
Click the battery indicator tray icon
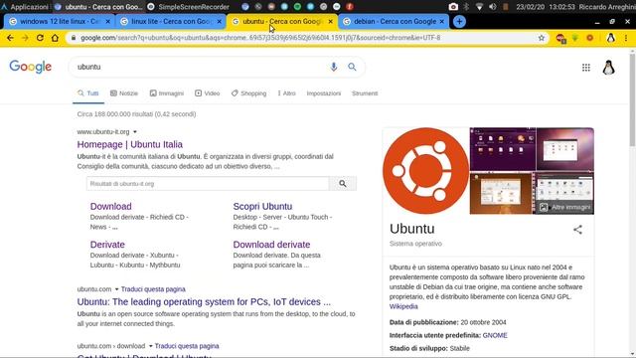(x=506, y=7)
